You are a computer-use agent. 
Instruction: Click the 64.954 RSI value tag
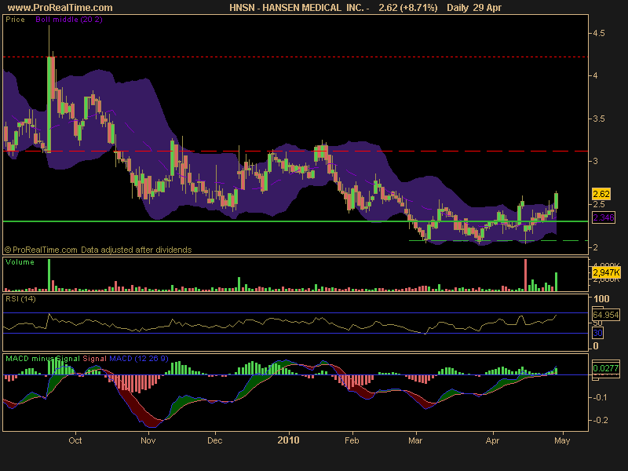click(606, 315)
